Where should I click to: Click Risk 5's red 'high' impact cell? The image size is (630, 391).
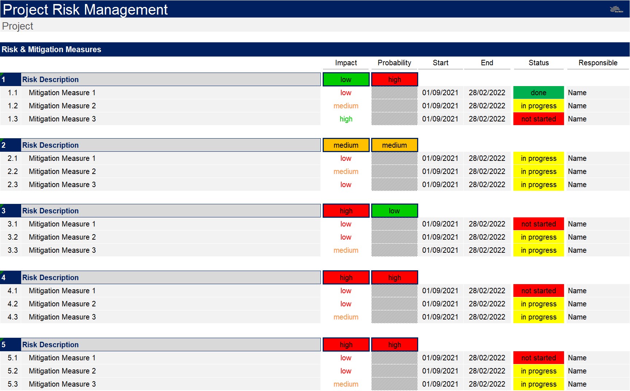[346, 345]
